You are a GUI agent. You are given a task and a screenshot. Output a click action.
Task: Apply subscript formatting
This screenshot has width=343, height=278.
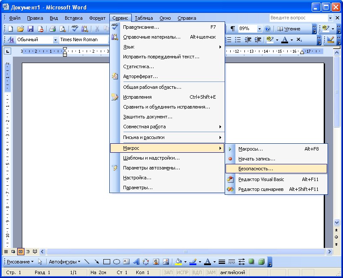(x=299, y=39)
